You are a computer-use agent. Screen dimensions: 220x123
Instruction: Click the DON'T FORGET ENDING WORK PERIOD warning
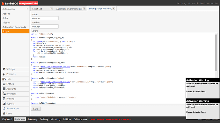tap(110, 120)
